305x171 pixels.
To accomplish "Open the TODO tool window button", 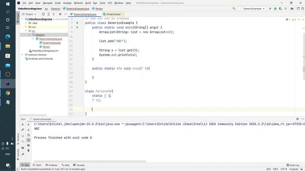I will 37,165.
